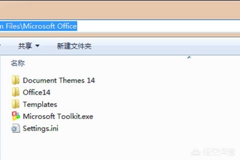
Task: Click the sort direction arrow above the file list
Action: (x=189, y=58)
